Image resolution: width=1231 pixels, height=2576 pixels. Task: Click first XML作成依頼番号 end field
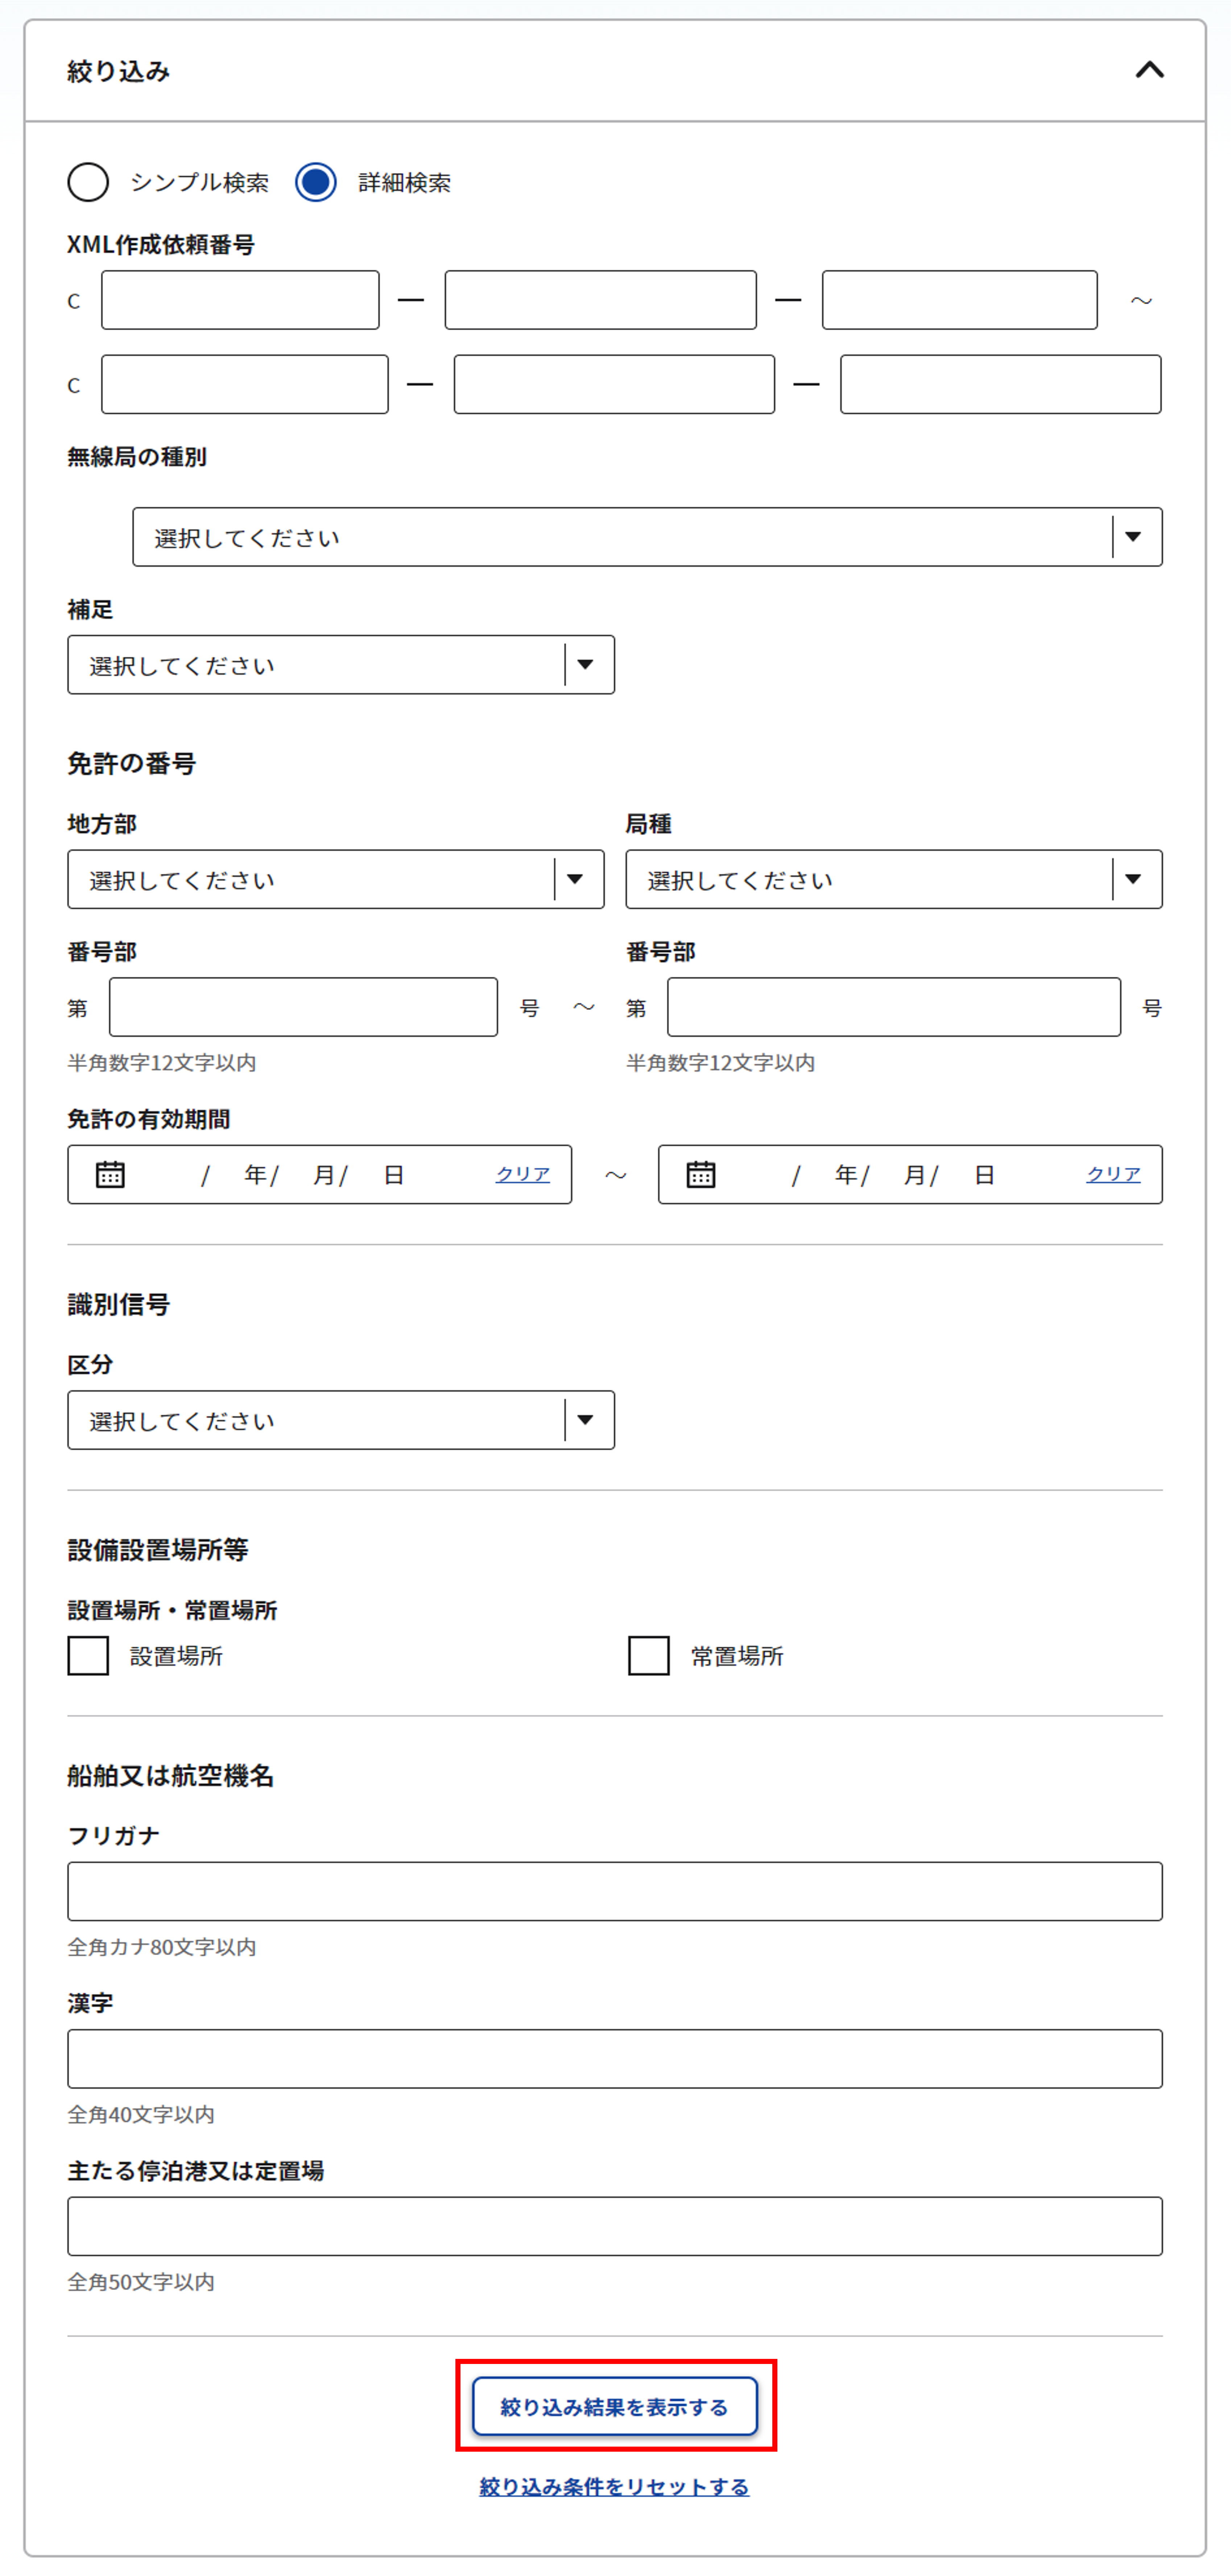click(x=245, y=384)
